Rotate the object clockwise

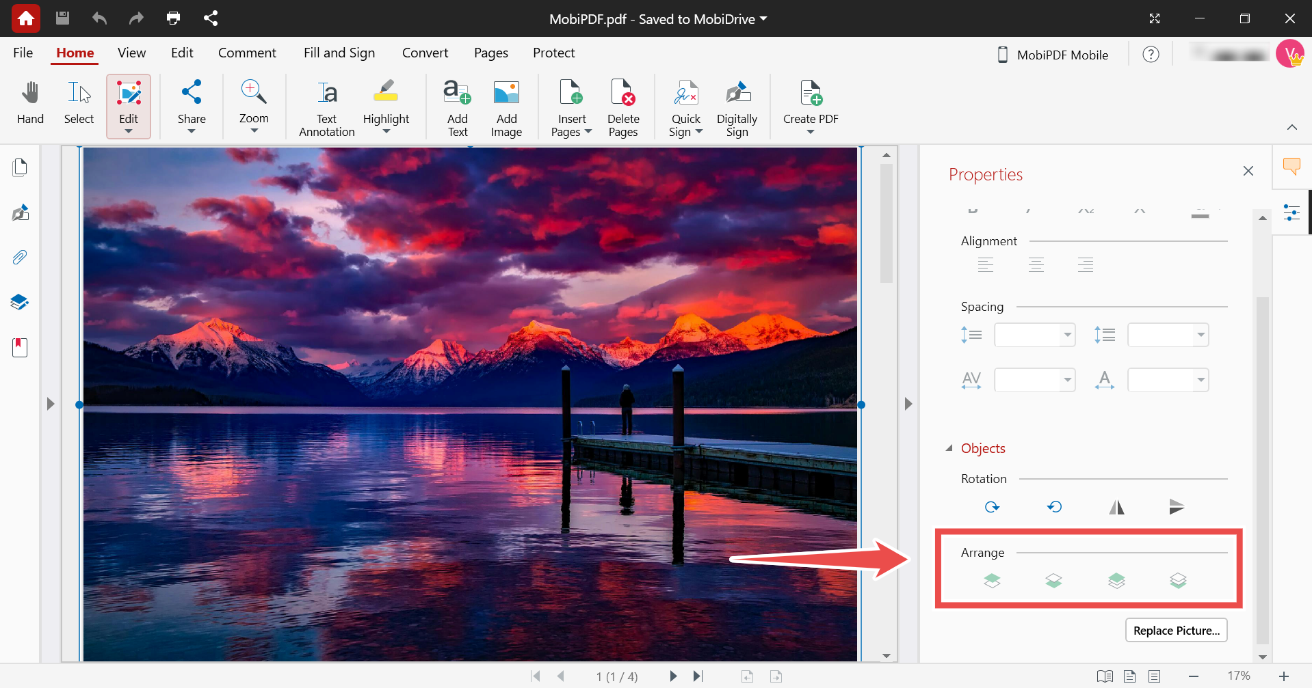(992, 507)
